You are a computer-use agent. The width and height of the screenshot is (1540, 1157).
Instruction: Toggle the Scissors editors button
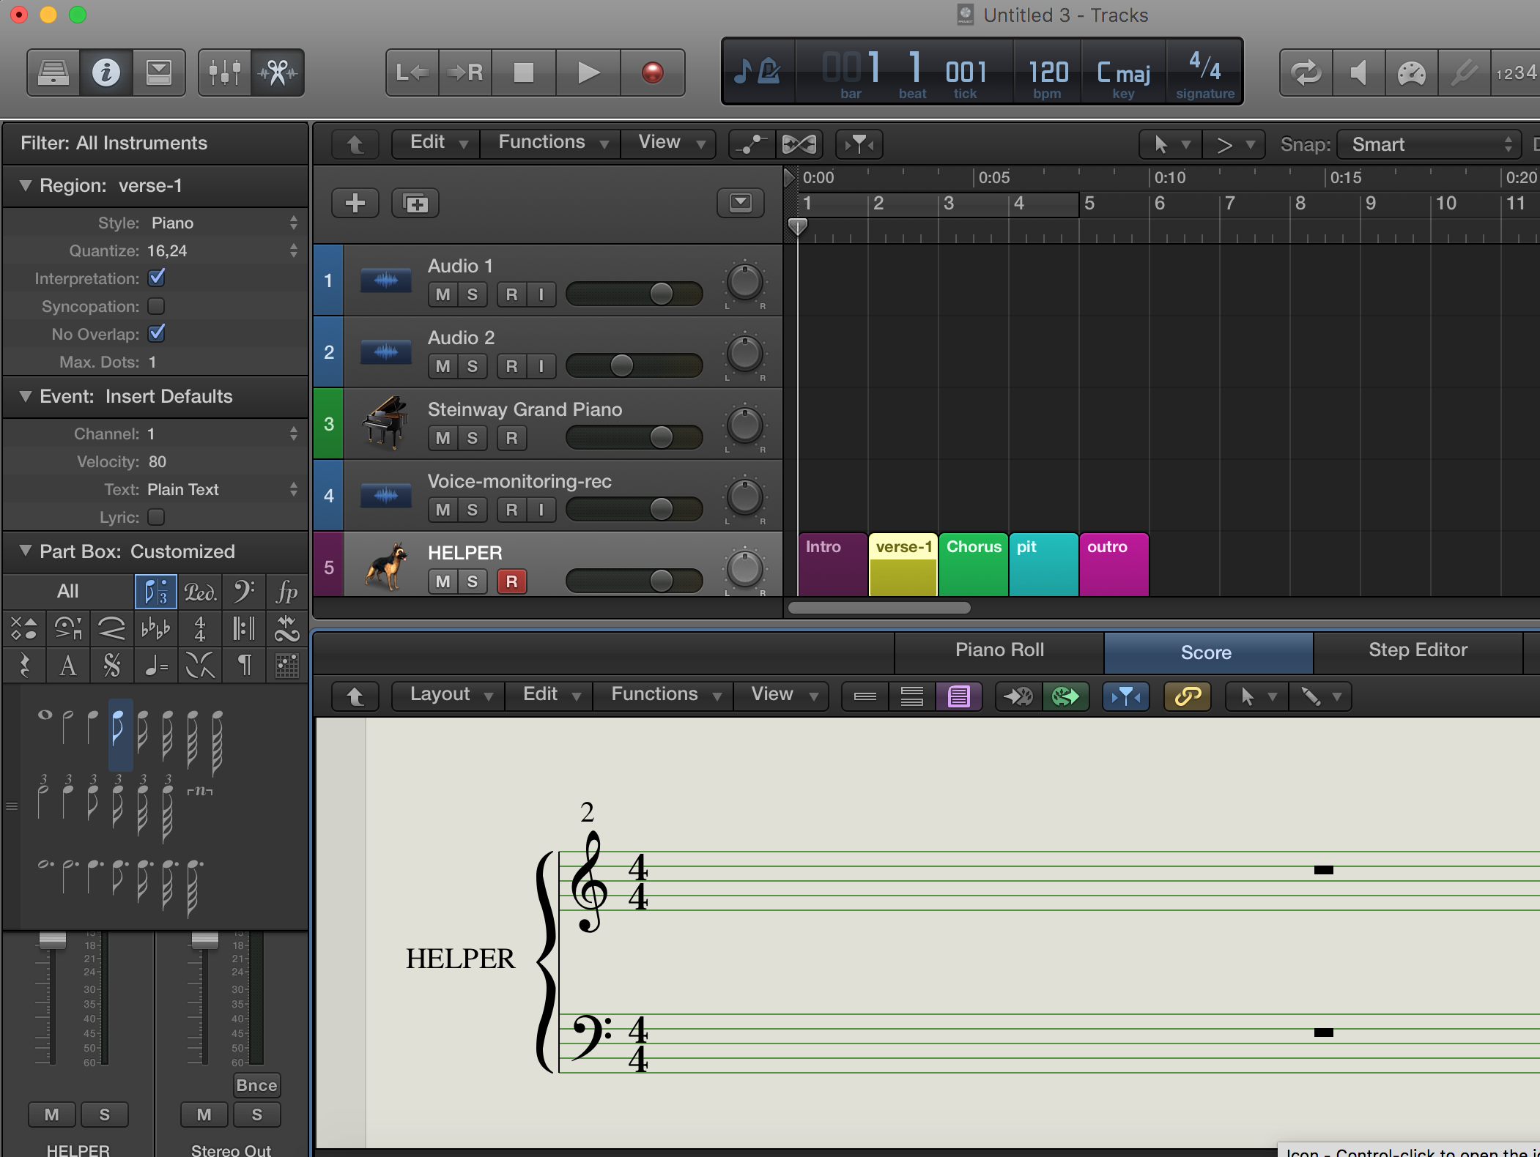click(x=277, y=72)
